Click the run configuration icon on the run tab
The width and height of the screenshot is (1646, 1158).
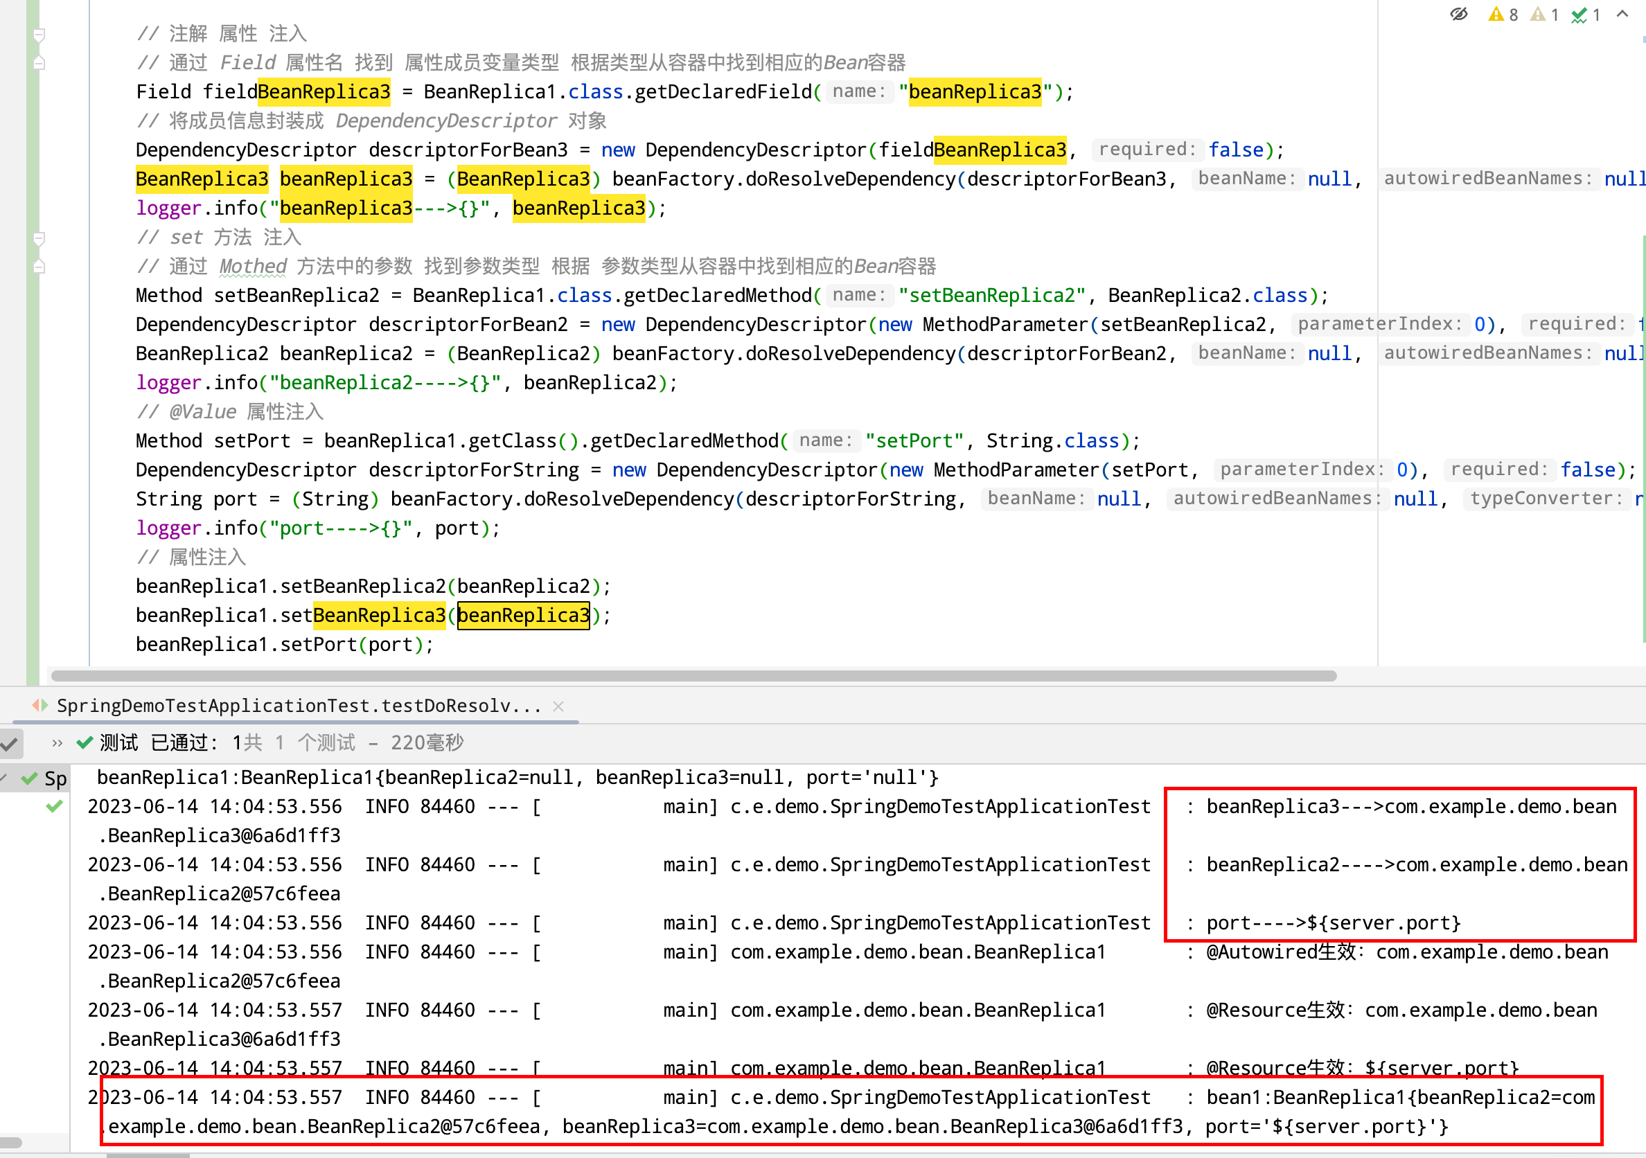[x=40, y=706]
